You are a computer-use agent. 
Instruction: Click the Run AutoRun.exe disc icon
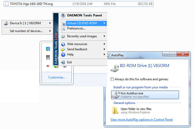click(x=116, y=95)
